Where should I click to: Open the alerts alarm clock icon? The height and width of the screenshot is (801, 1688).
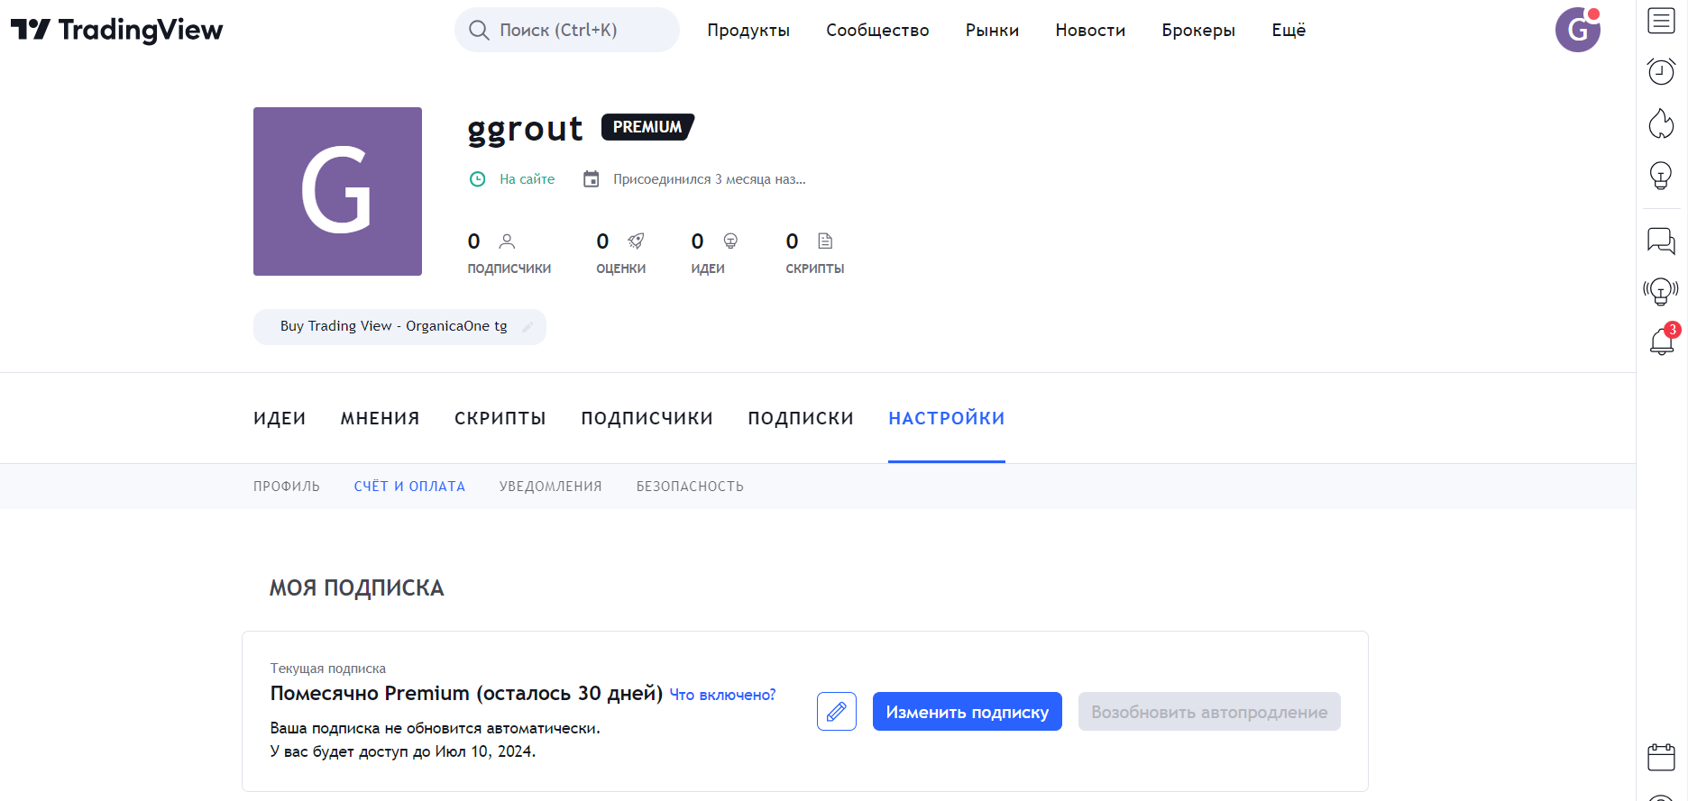1661,71
